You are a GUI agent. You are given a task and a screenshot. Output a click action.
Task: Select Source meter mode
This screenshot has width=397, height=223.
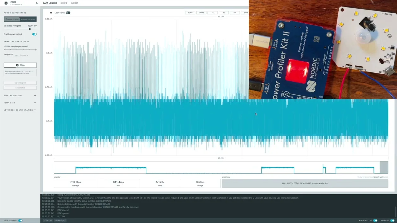pos(12,19)
